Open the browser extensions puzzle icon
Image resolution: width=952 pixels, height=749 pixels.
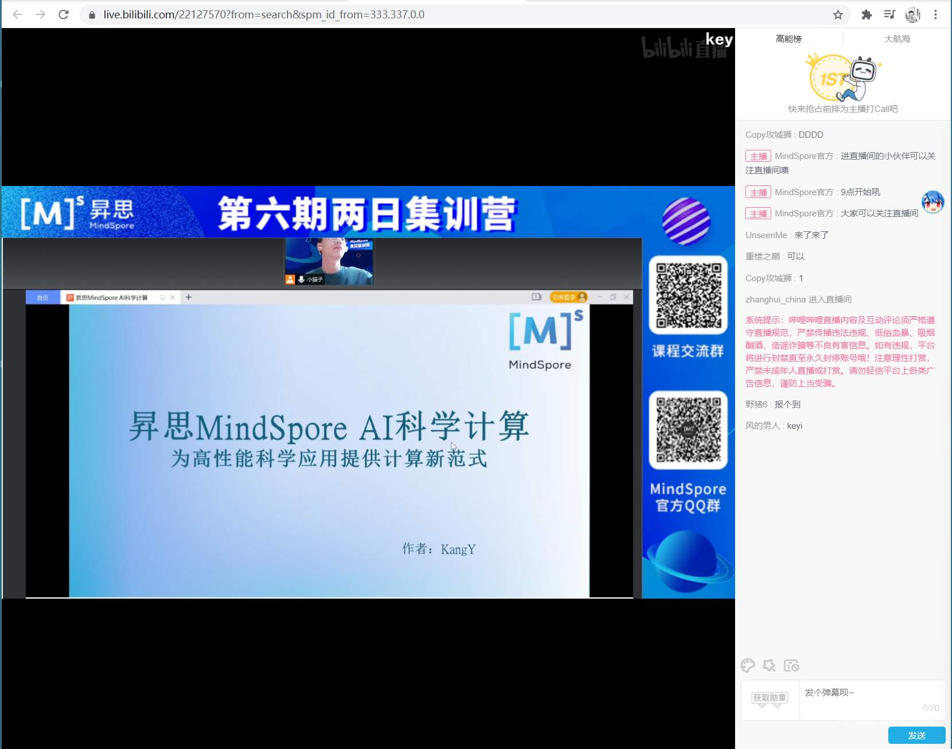[866, 15]
